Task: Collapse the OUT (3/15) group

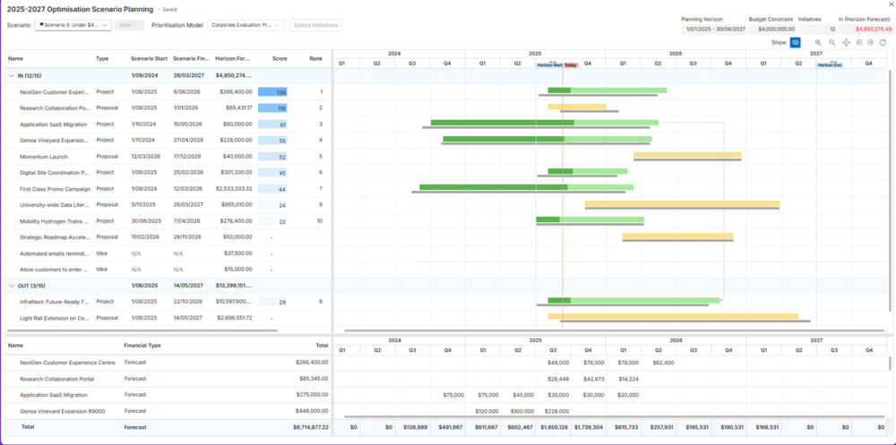Action: tap(12, 286)
